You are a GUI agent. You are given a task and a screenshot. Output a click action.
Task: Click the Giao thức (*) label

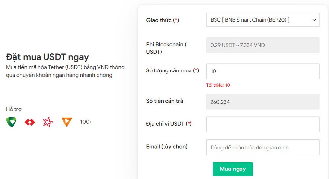[x=163, y=20]
